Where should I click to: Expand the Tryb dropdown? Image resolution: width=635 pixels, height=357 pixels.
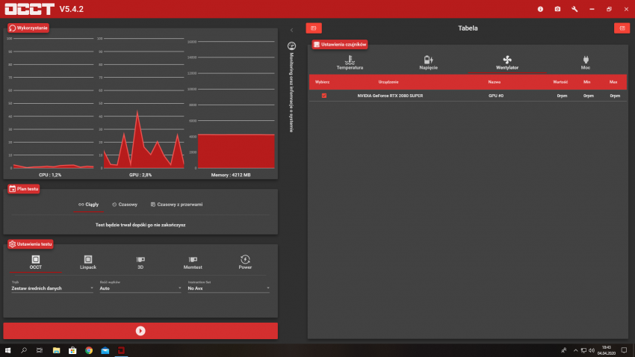(52, 288)
